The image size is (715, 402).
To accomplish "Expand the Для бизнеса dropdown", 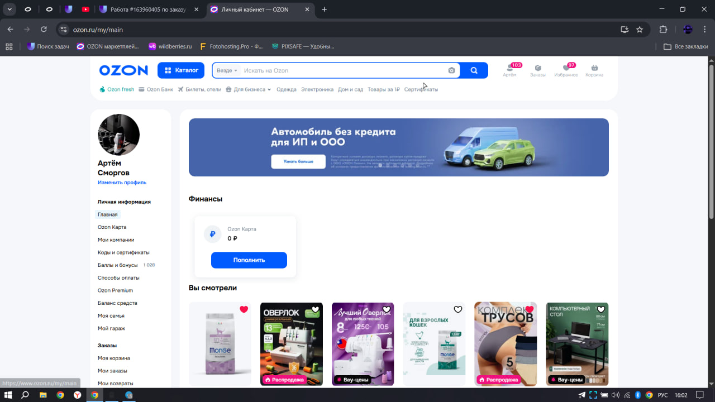I will tap(249, 89).
